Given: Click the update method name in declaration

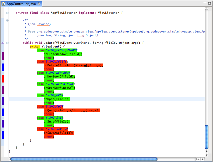Looking at the screenshot, I should (x=49, y=43).
